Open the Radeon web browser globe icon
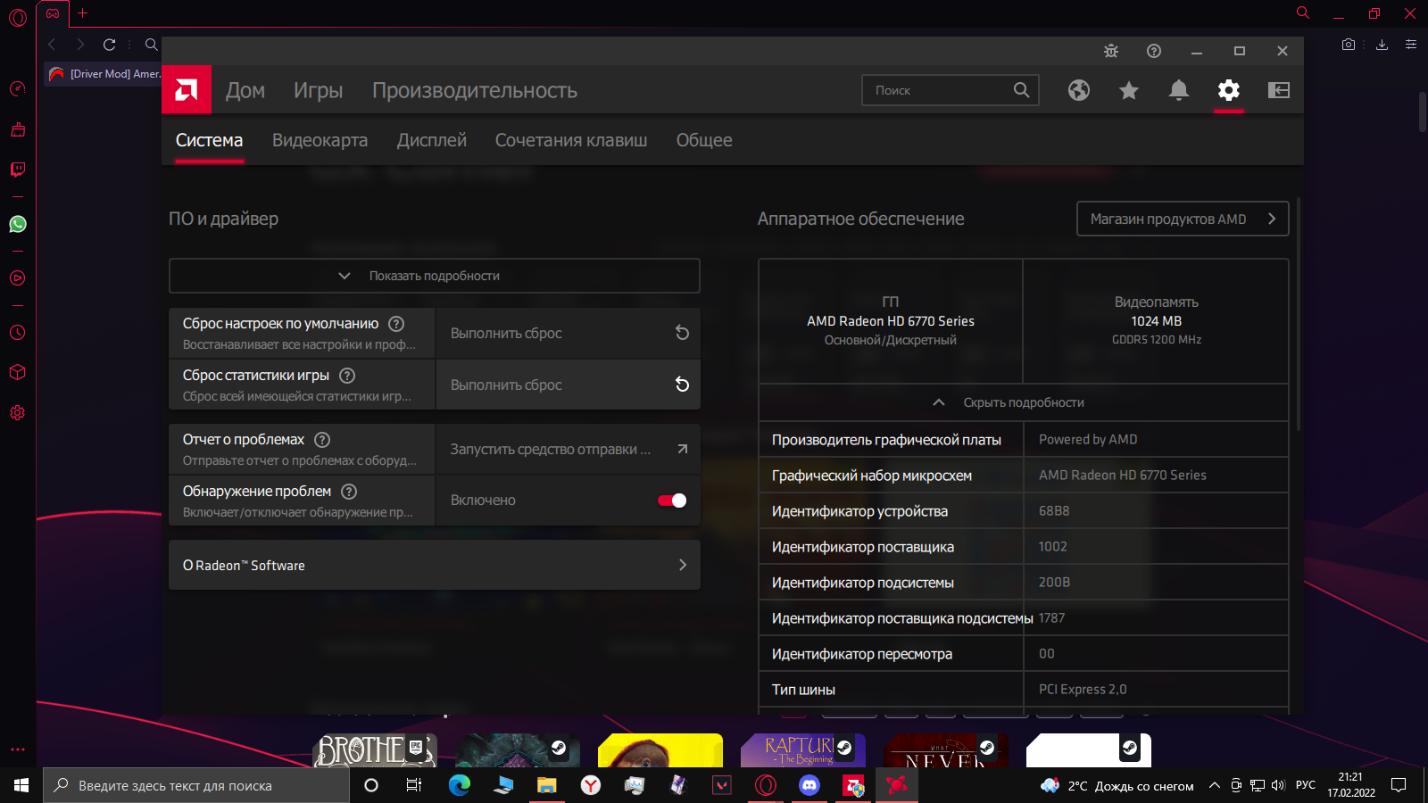The height and width of the screenshot is (803, 1428). (x=1079, y=90)
